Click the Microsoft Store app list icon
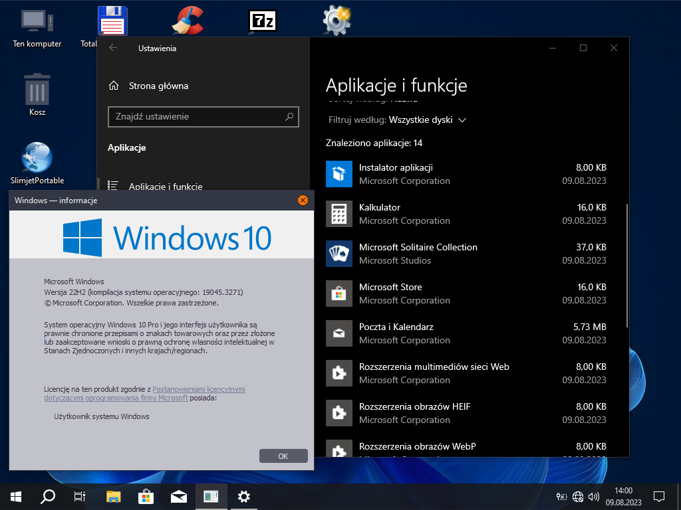 click(339, 294)
